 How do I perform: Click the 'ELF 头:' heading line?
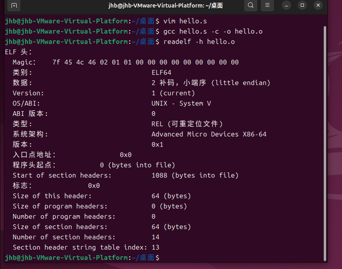[x=18, y=52]
